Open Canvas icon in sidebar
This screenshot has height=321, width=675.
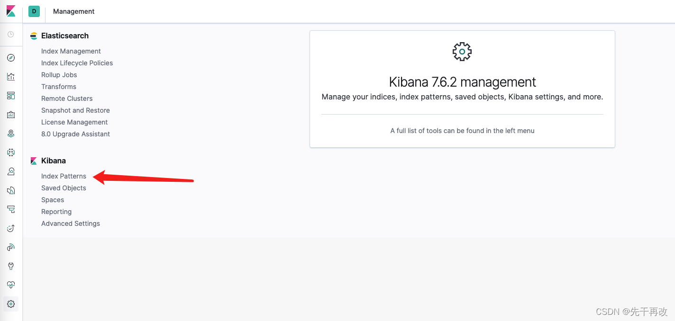click(11, 115)
